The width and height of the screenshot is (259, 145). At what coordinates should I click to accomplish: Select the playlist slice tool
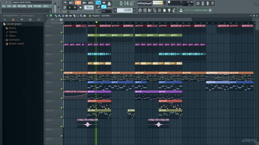[x=74, y=16]
